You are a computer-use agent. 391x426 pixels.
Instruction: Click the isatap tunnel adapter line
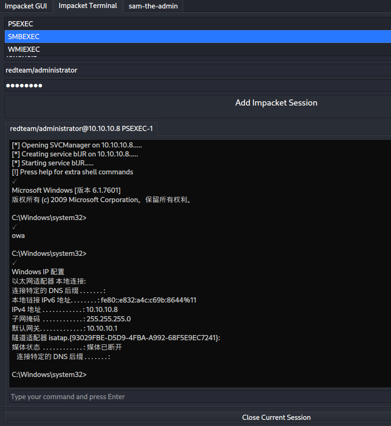pos(116,338)
